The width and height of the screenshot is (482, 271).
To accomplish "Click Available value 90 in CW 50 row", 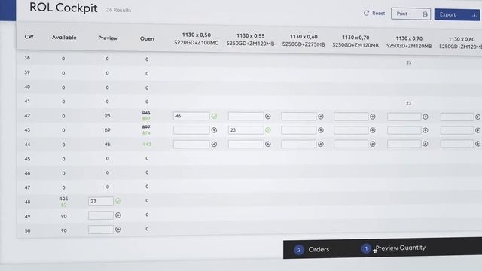I will [x=63, y=230].
